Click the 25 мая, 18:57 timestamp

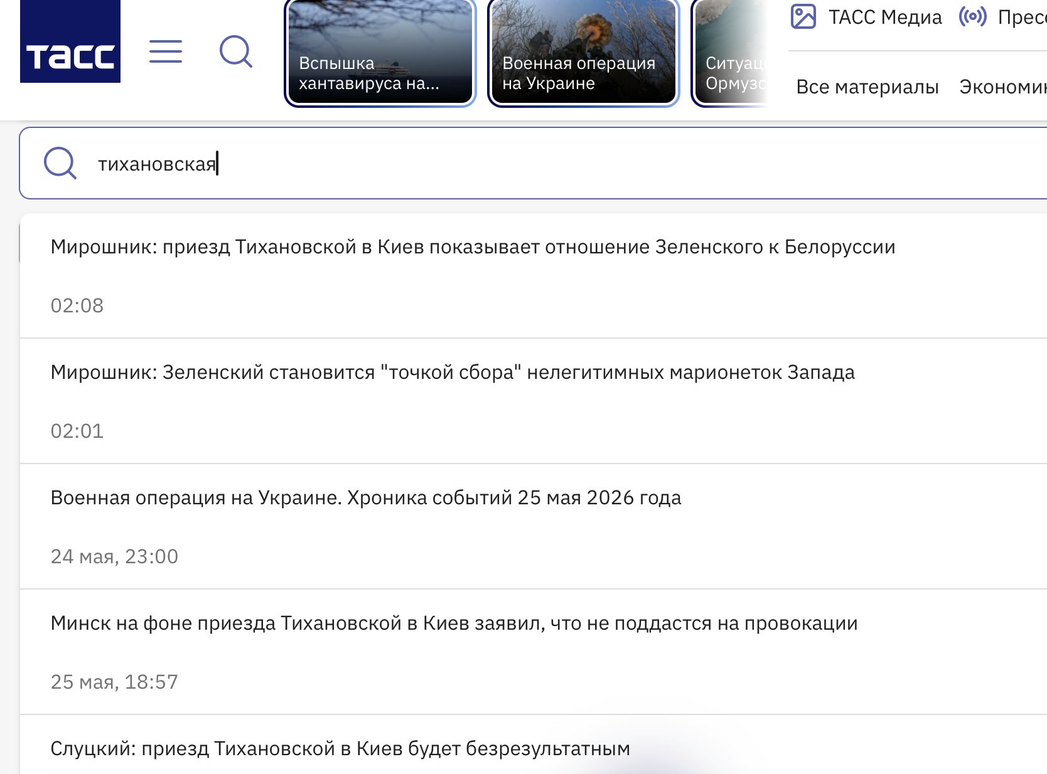114,682
